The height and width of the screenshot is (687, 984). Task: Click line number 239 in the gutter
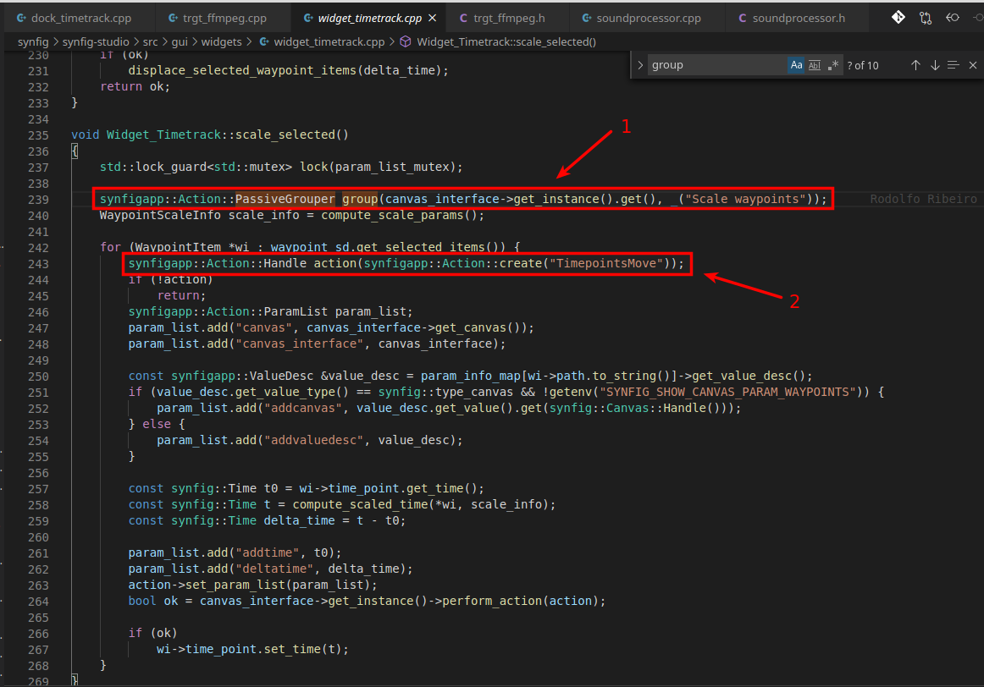(x=38, y=200)
